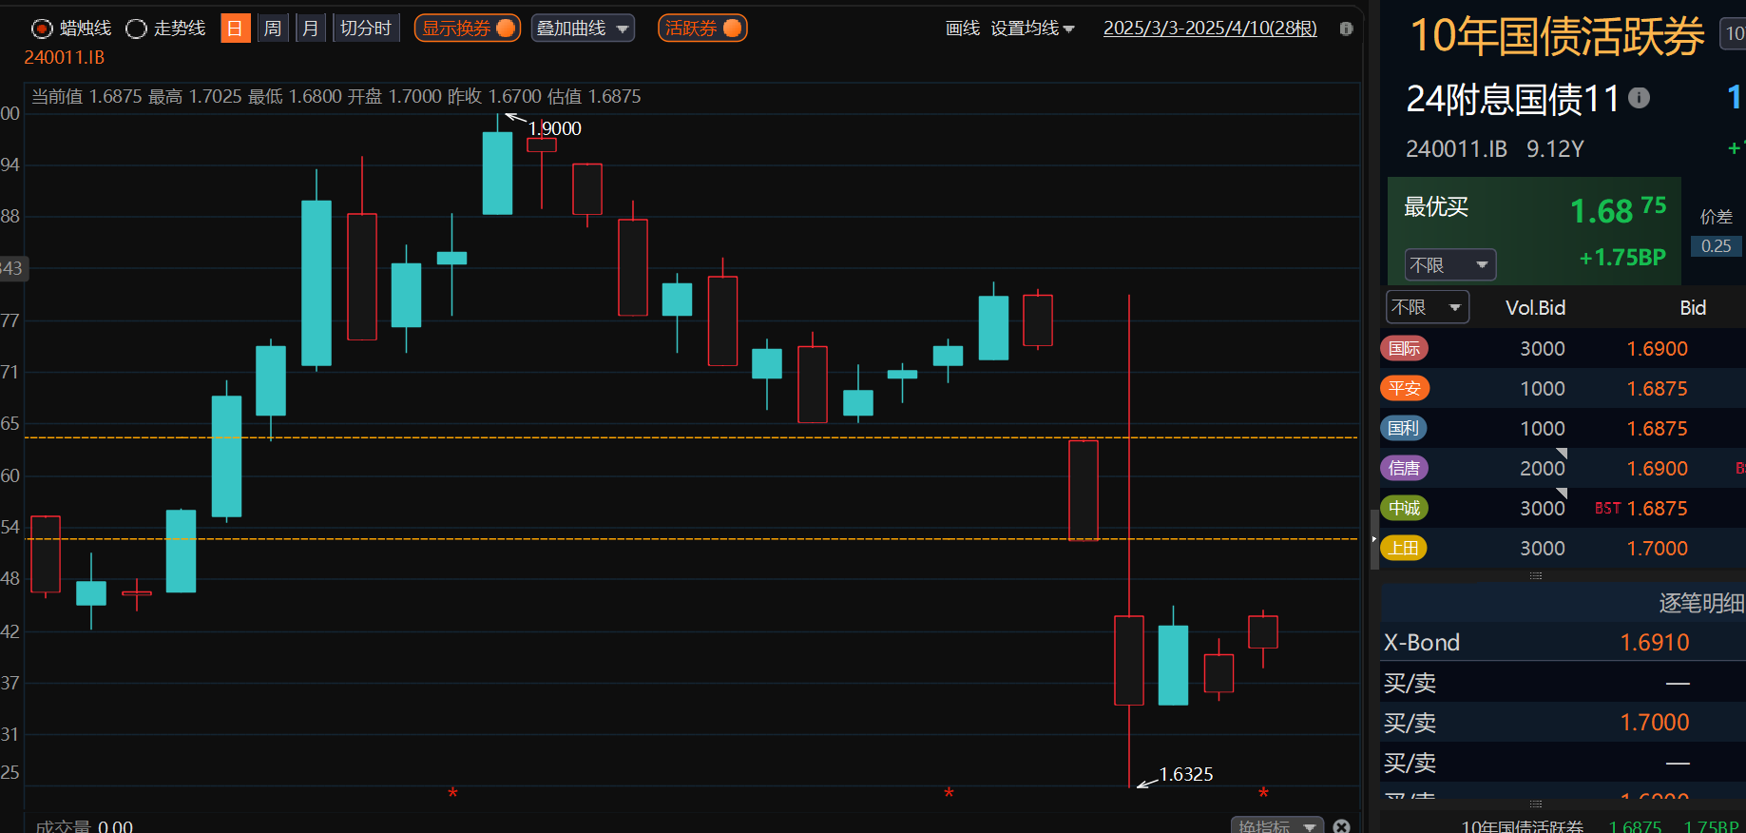Click the 国利 broker badge
Viewport: 1746px width, 833px height.
point(1403,428)
